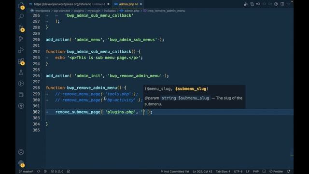
Task: Click the document icon after warnings count in status bar
Action: (x=69, y=172)
